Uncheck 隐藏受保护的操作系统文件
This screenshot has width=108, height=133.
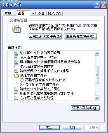click(16, 71)
